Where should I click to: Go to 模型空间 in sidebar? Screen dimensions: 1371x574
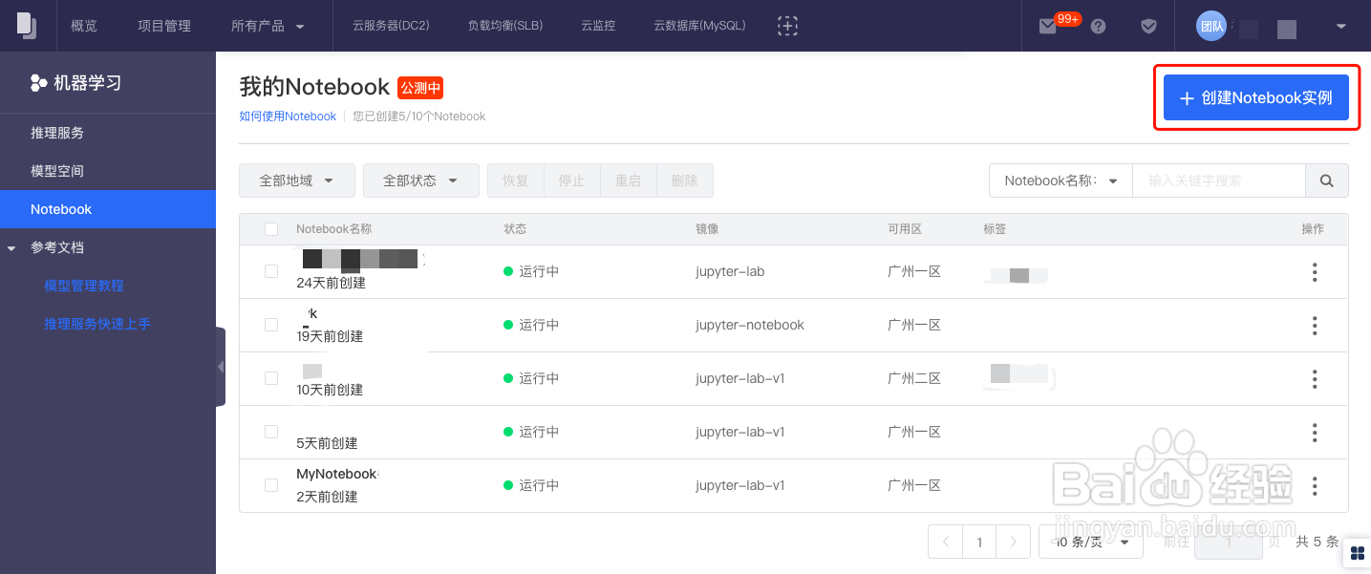[57, 171]
